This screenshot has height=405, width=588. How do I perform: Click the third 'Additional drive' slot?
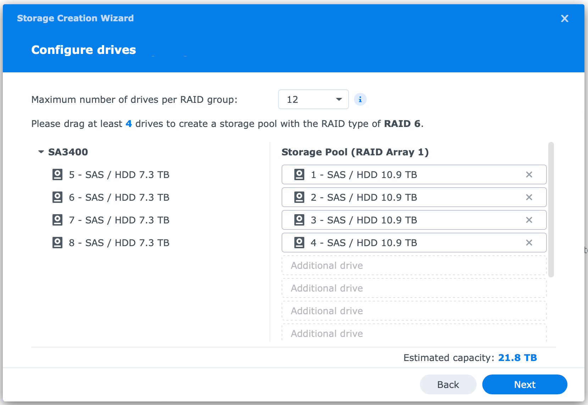tap(414, 311)
